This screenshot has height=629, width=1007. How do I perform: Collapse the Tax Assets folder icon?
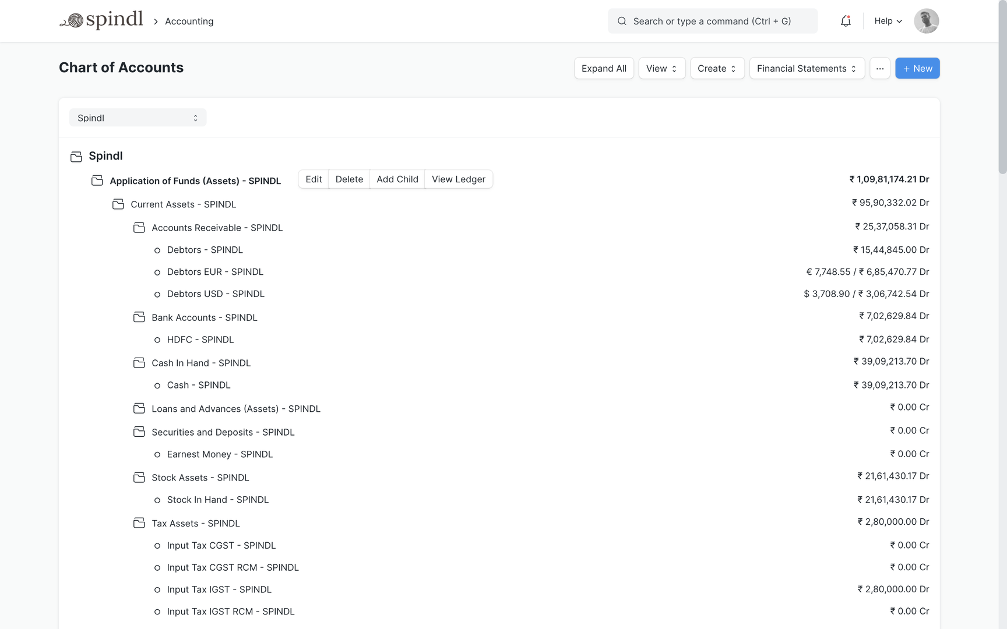[139, 523]
